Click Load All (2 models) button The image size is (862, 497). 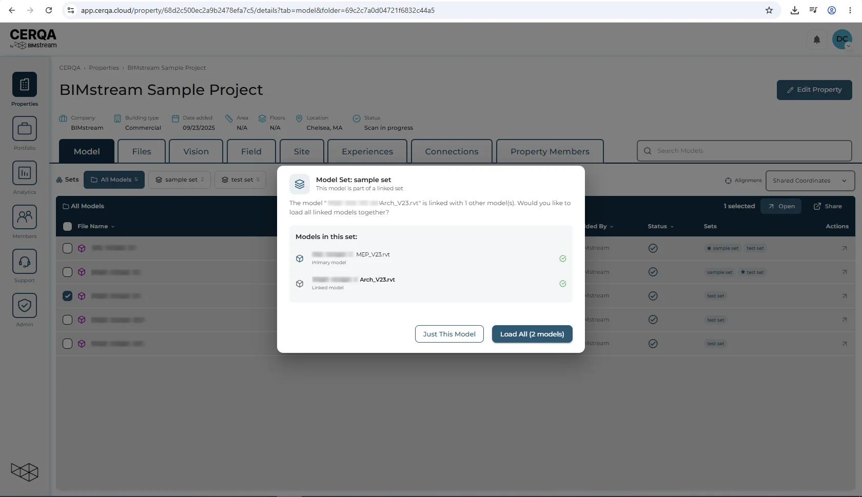point(532,334)
